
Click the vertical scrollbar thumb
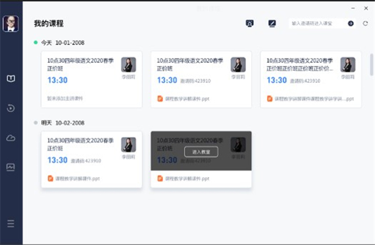[371, 65]
